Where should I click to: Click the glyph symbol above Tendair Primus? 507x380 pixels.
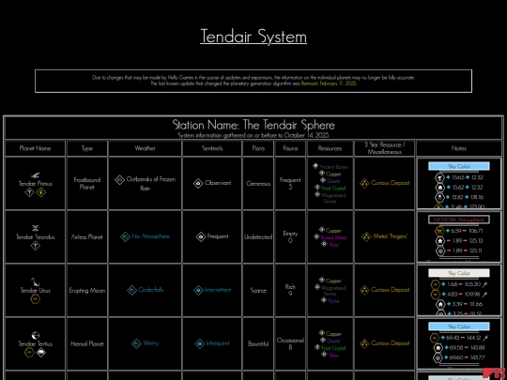pyautogui.click(x=36, y=175)
